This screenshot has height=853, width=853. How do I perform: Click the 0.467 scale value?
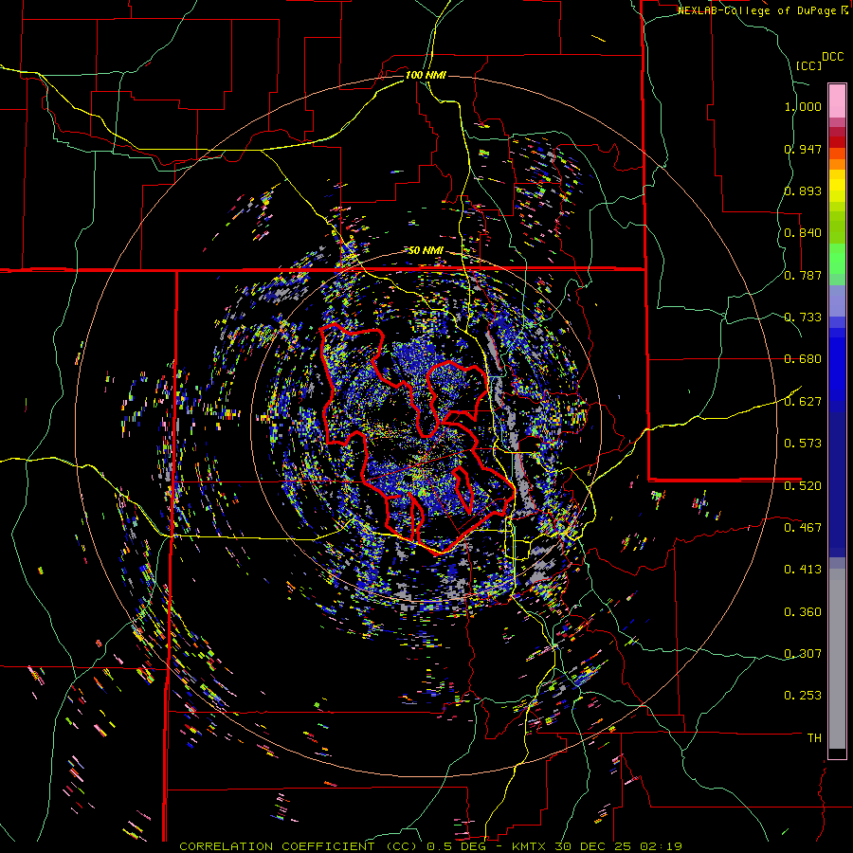point(803,527)
